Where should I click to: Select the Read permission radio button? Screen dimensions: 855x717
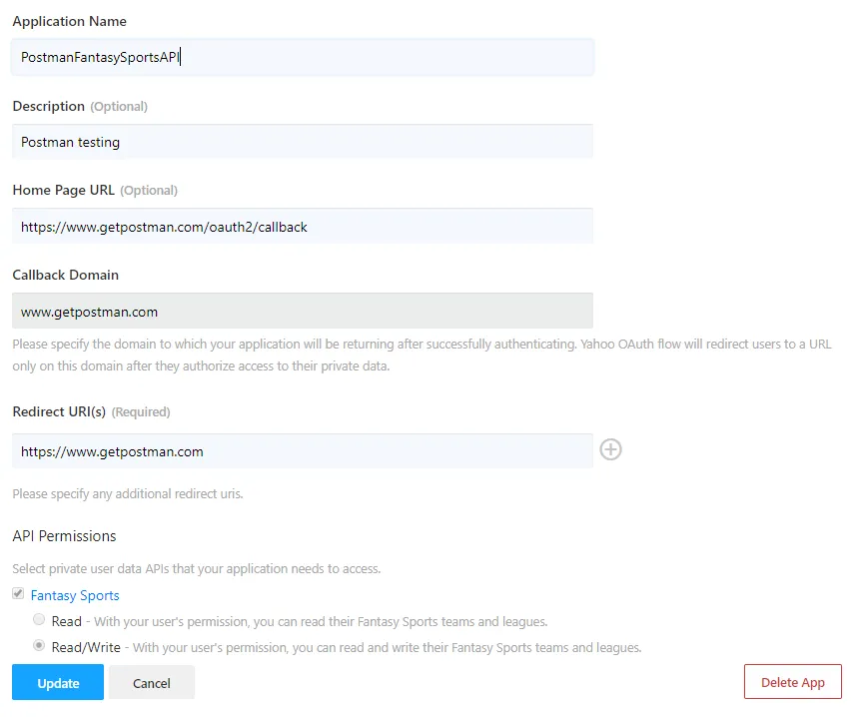(x=38, y=619)
